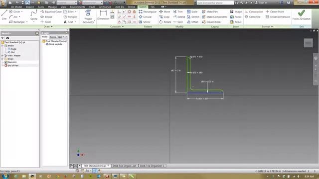Toggle Centerline format

[x=253, y=17]
